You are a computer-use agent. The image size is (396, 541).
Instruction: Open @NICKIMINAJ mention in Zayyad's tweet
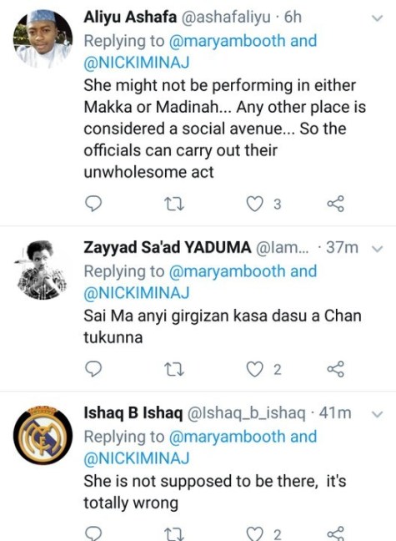pyautogui.click(x=137, y=293)
